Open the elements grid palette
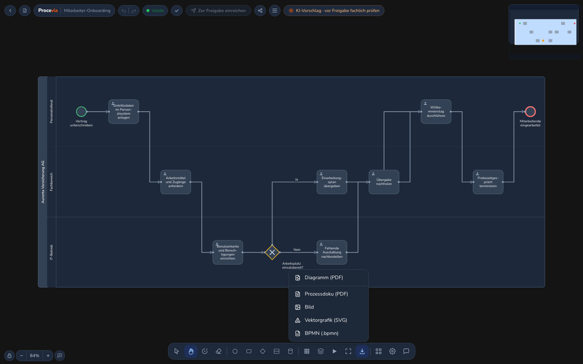This screenshot has width=583, height=364. point(379,351)
